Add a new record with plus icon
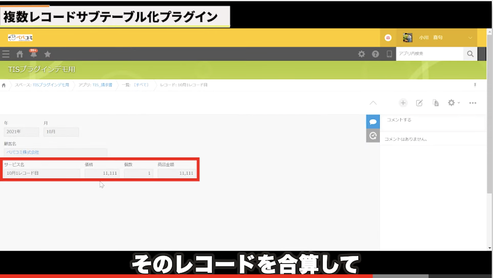This screenshot has width=493, height=278. coord(403,103)
